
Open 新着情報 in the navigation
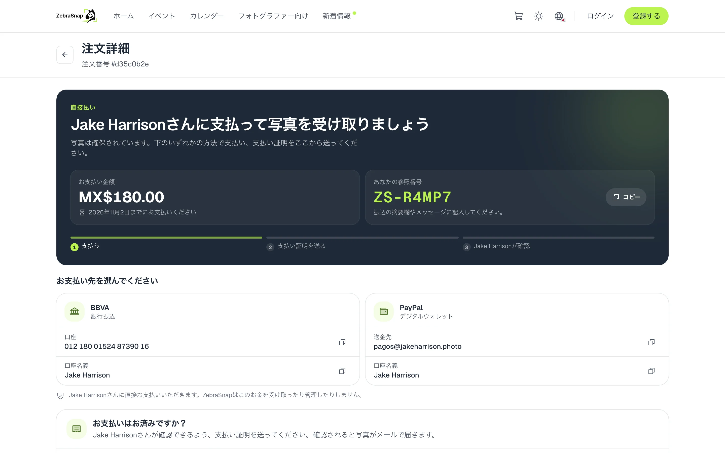click(x=337, y=16)
